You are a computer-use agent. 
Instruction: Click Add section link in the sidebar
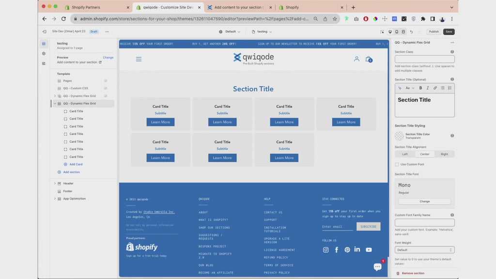(71, 172)
